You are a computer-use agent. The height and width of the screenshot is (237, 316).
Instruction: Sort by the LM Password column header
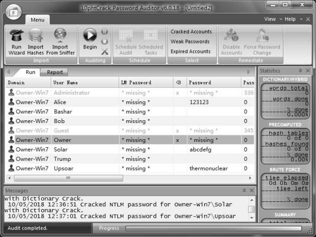(146, 82)
